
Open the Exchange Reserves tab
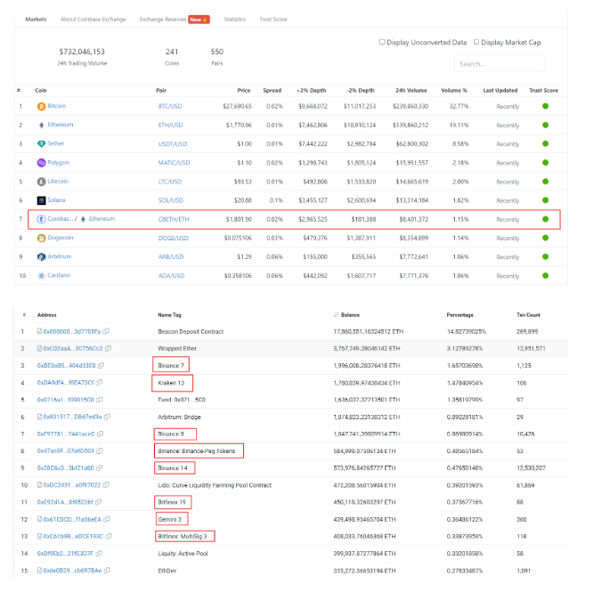[163, 20]
